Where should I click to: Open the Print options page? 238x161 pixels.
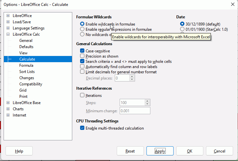click(x=24, y=97)
